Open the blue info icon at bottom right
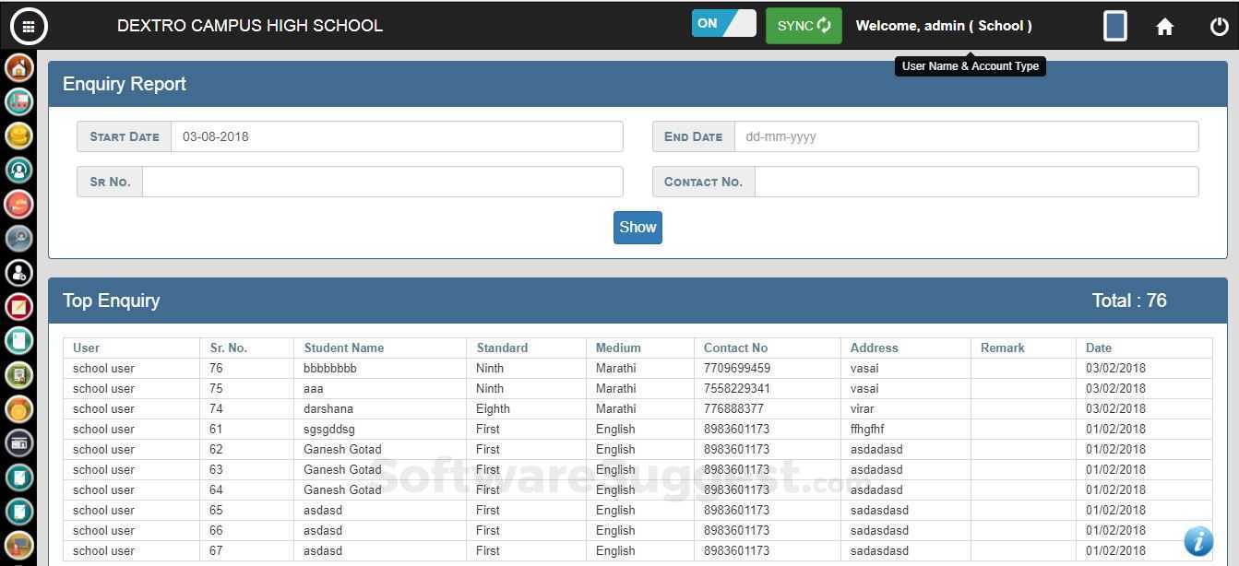 coord(1197,541)
